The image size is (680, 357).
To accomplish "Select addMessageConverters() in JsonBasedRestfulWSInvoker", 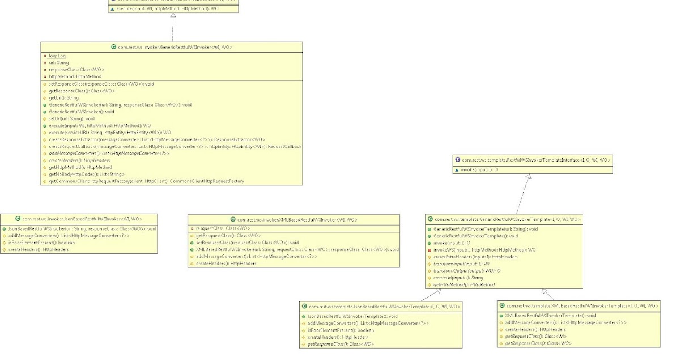I will coord(69,235).
